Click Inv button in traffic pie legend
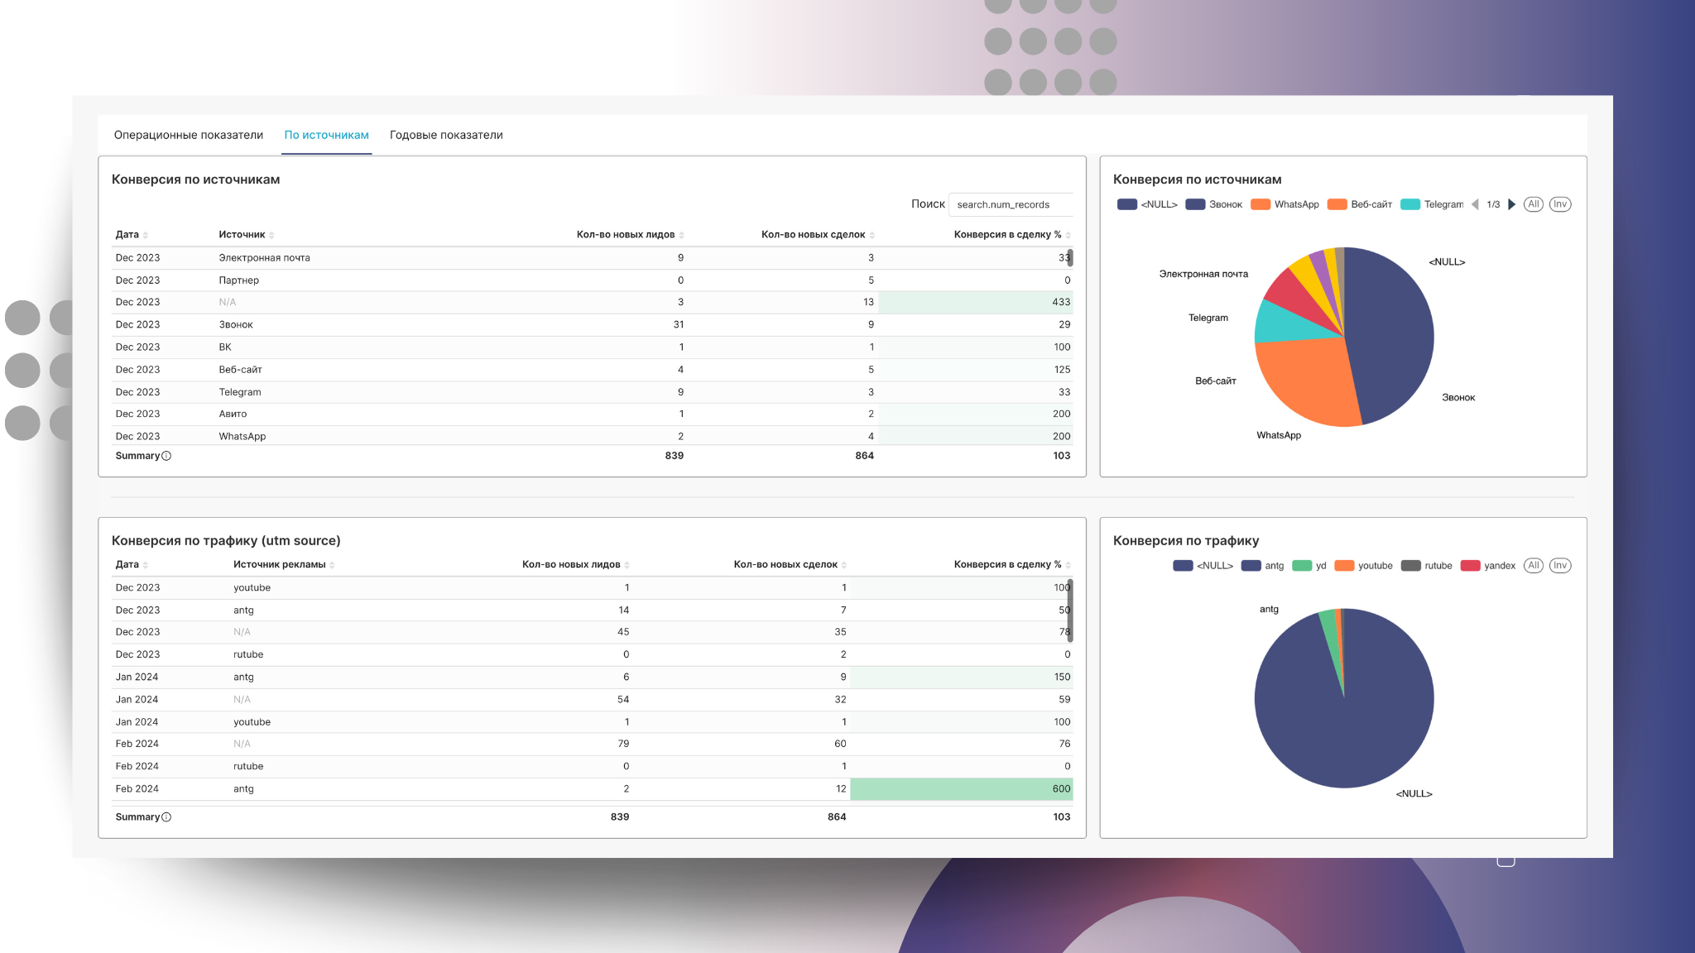The width and height of the screenshot is (1695, 953). [x=1559, y=566]
